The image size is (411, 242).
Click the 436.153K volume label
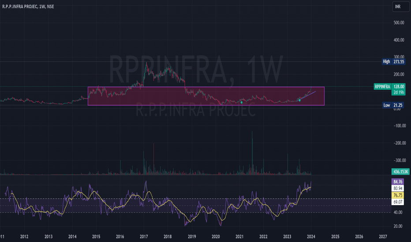coord(400,172)
